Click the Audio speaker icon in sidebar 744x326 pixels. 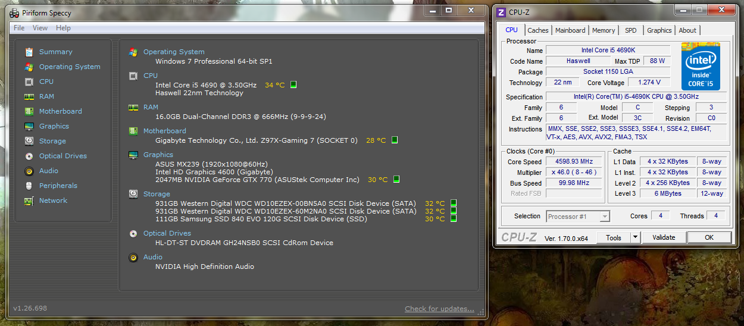29,171
